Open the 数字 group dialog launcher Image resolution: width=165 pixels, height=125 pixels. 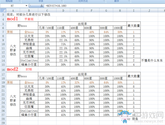129,1
